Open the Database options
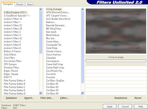The height and width of the screenshot is (109, 148). 11,98
